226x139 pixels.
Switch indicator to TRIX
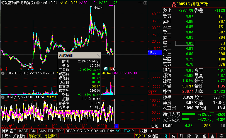tap(60, 131)
